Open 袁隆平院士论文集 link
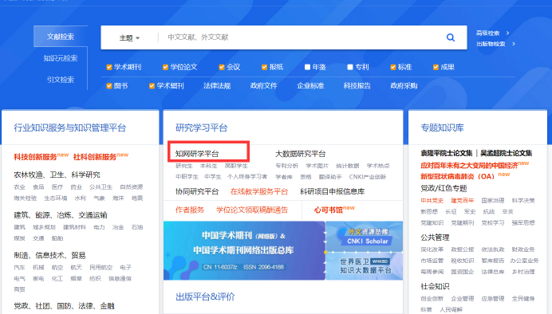Screen dimensions: 552x314 [x=447, y=153]
